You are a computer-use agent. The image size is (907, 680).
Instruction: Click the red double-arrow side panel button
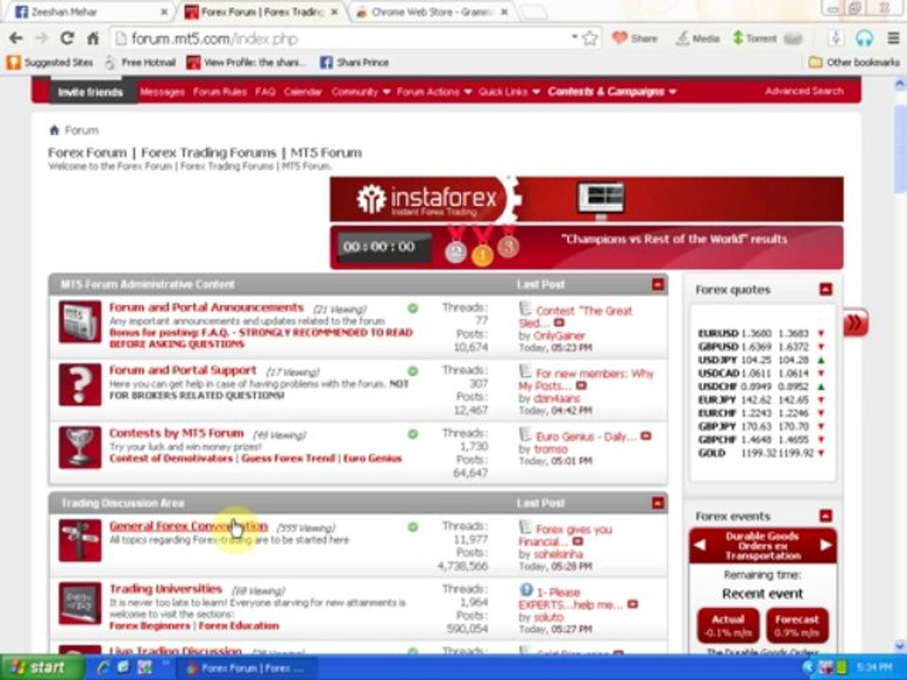coord(856,322)
